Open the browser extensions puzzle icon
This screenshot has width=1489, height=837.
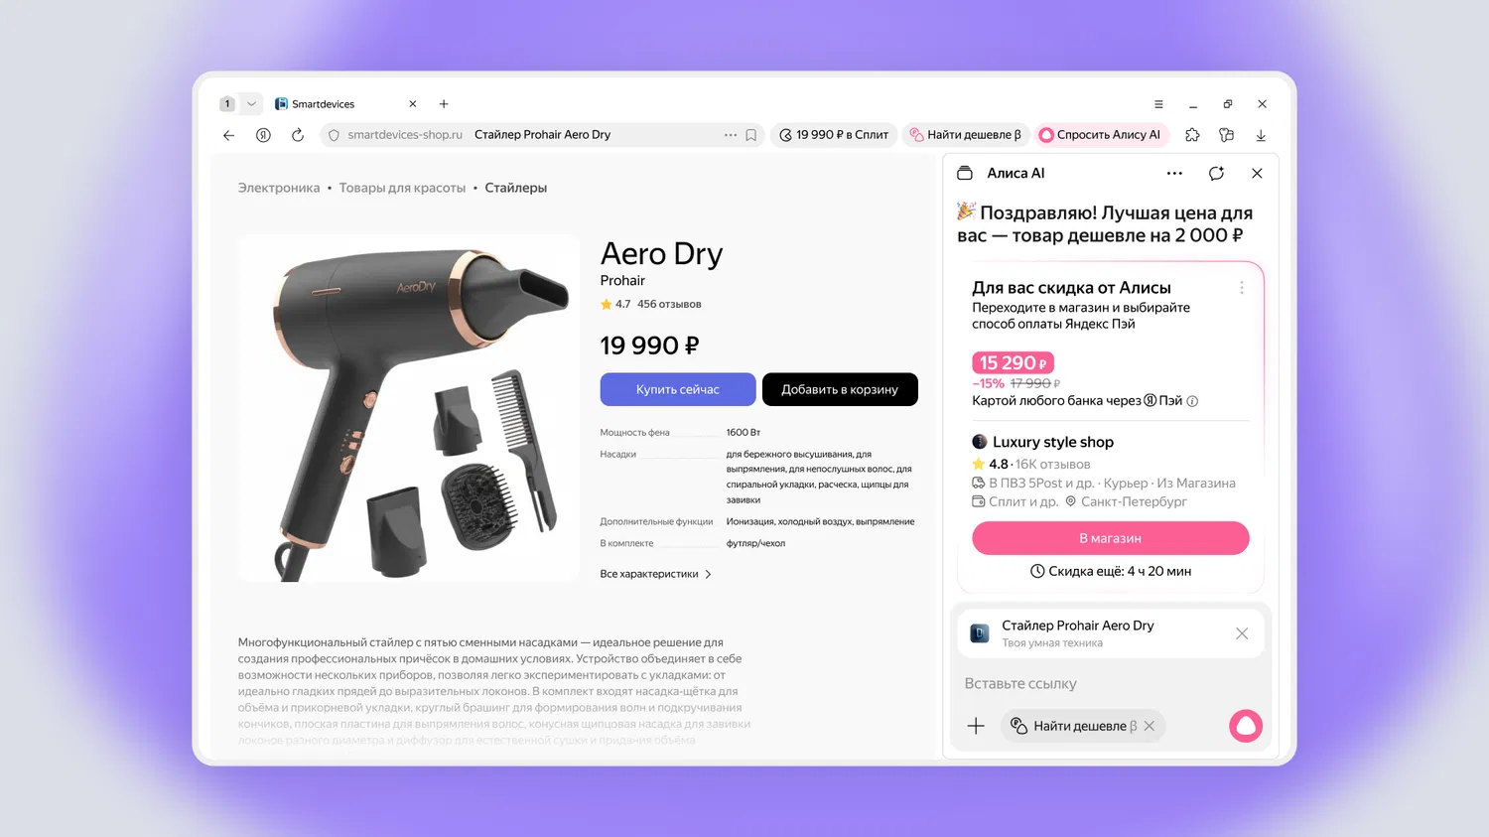click(x=1192, y=135)
